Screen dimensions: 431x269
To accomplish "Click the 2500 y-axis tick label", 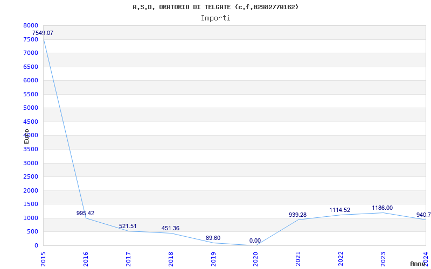I will (31, 177).
